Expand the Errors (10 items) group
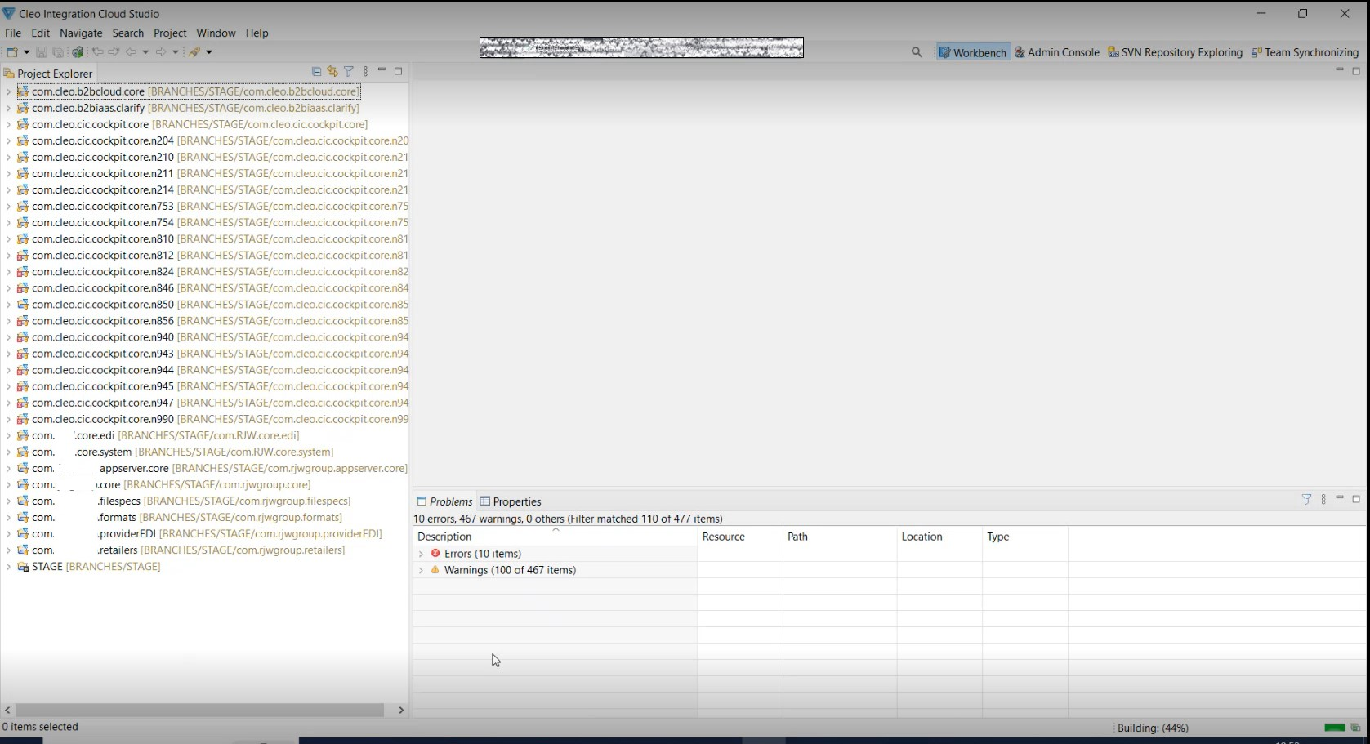Image resolution: width=1370 pixels, height=744 pixels. pyautogui.click(x=421, y=554)
